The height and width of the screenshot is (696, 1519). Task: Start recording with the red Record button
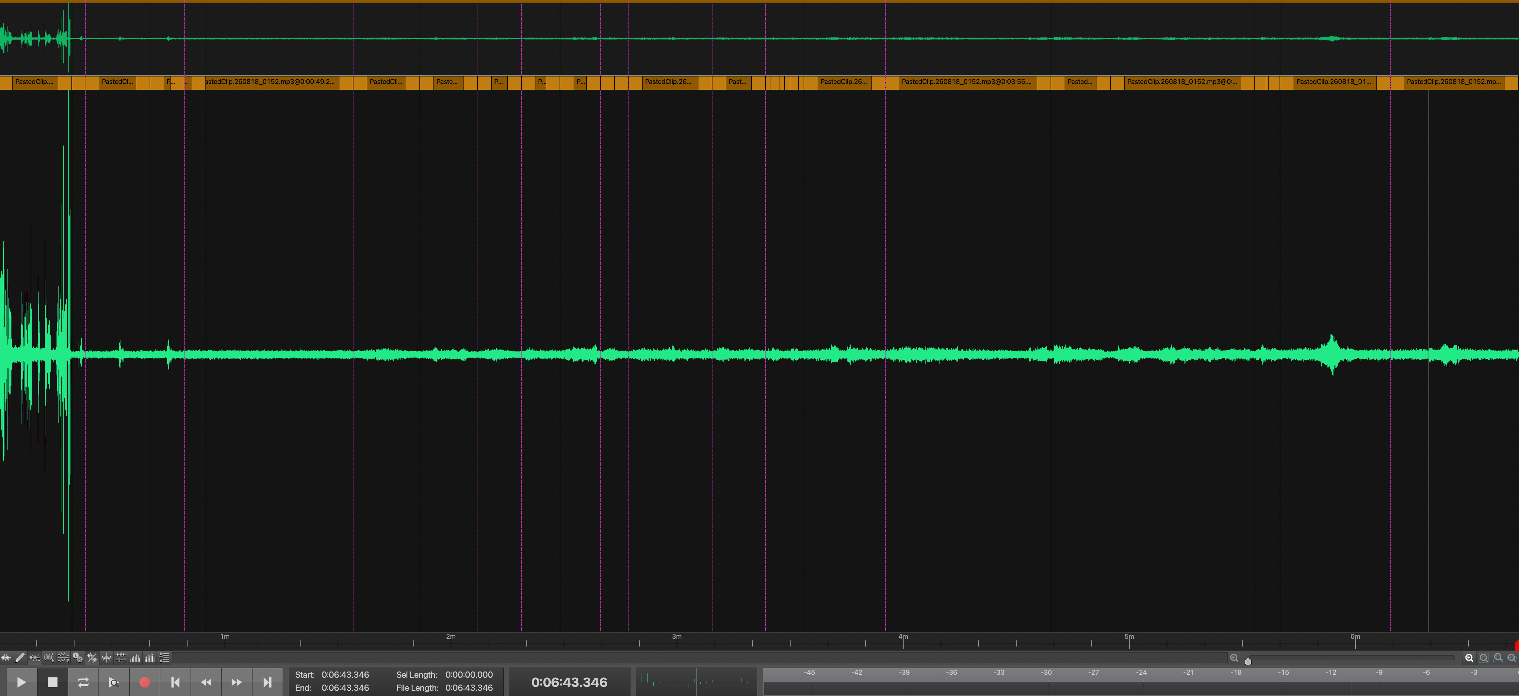click(x=144, y=682)
